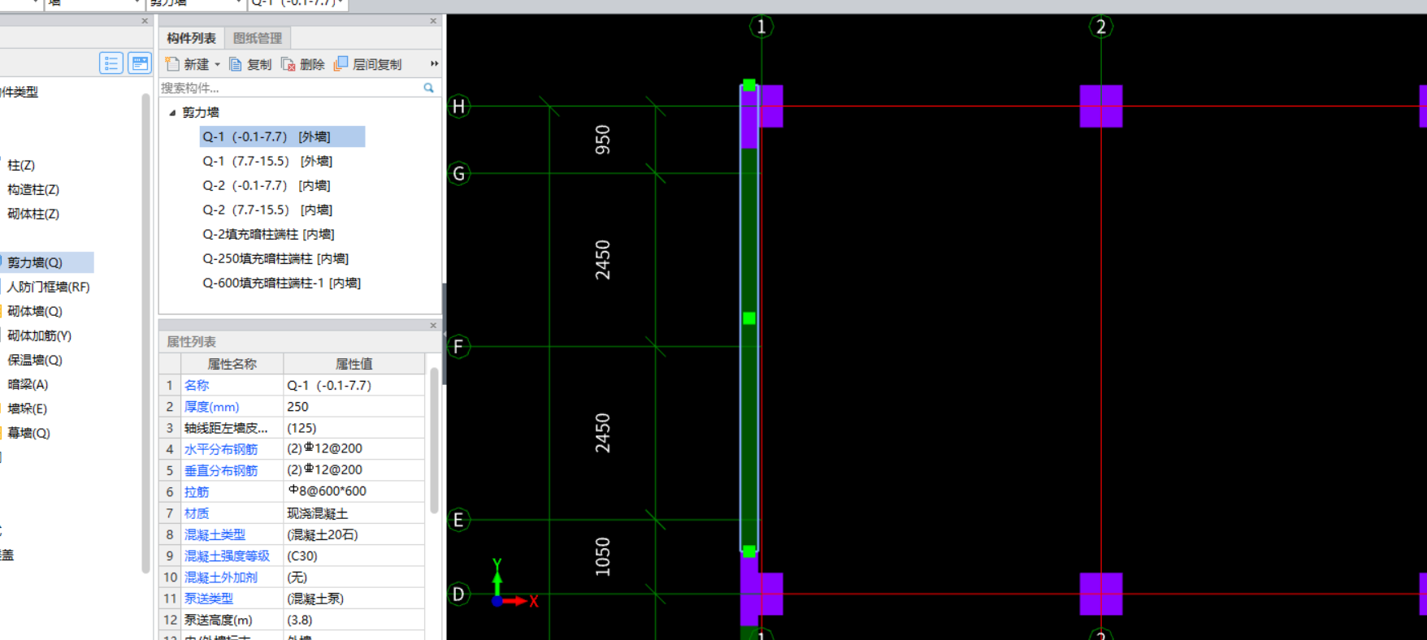Image resolution: width=1427 pixels, height=640 pixels.
Task: Click the 厚度(mm) property name link
Action: coord(211,407)
